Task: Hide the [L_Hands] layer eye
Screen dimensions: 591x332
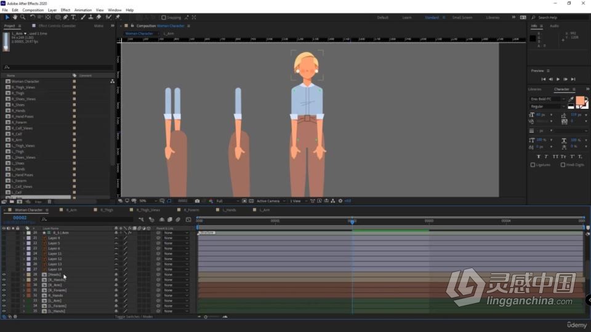Action: [4, 311]
